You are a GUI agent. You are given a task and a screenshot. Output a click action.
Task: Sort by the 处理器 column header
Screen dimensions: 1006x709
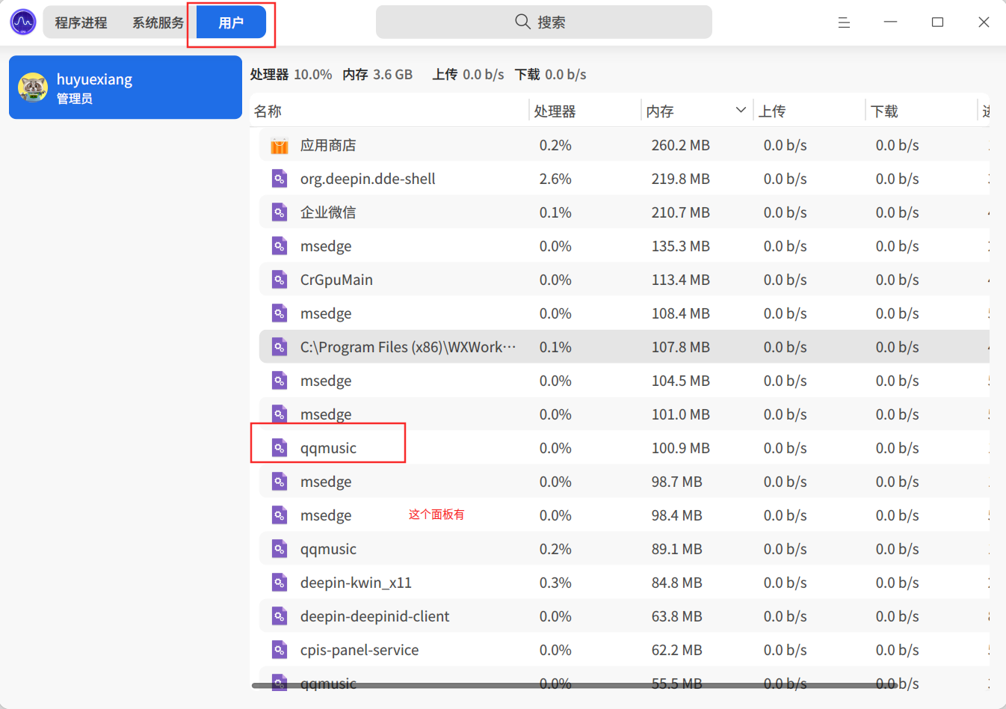(x=555, y=111)
